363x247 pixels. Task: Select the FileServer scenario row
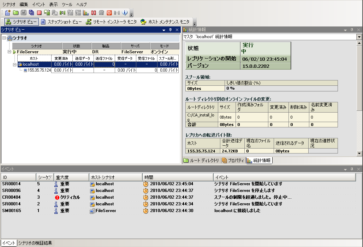[96, 52]
